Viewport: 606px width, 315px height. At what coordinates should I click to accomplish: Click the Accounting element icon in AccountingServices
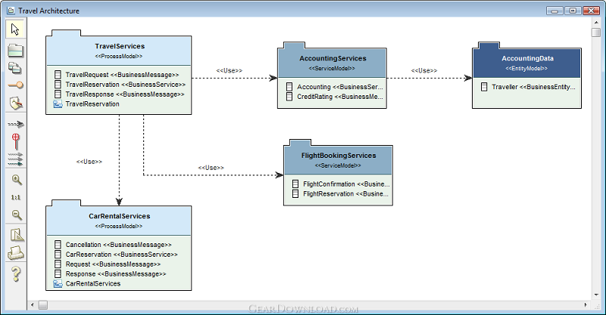(x=289, y=87)
